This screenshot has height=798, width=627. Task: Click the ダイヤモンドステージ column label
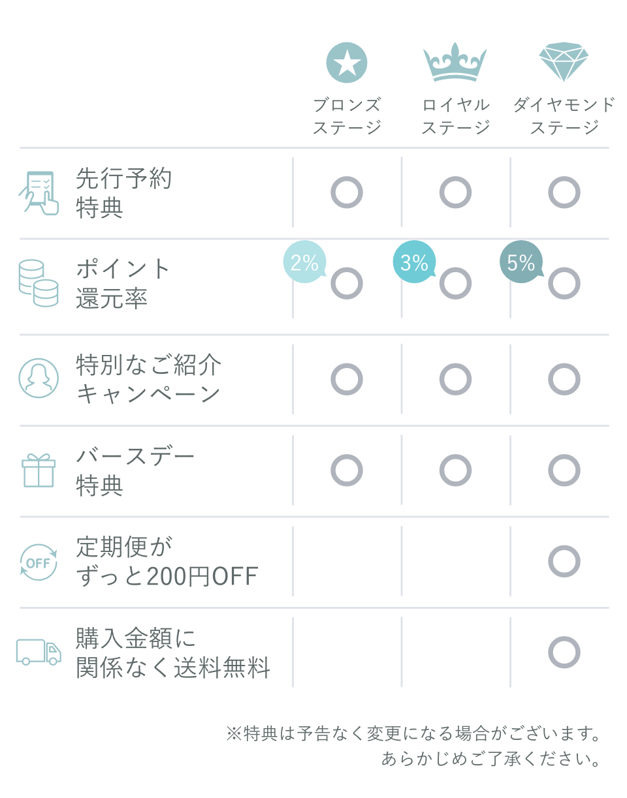click(564, 116)
